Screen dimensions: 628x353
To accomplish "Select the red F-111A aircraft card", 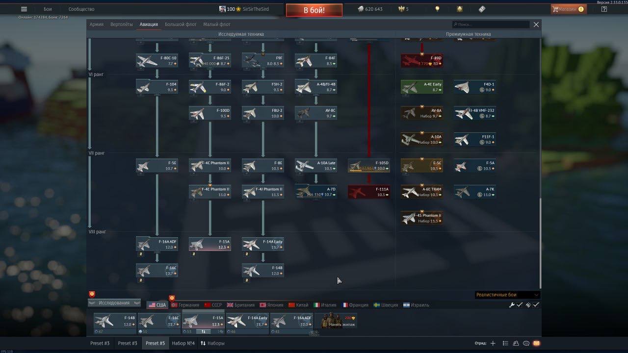I will pyautogui.click(x=369, y=192).
